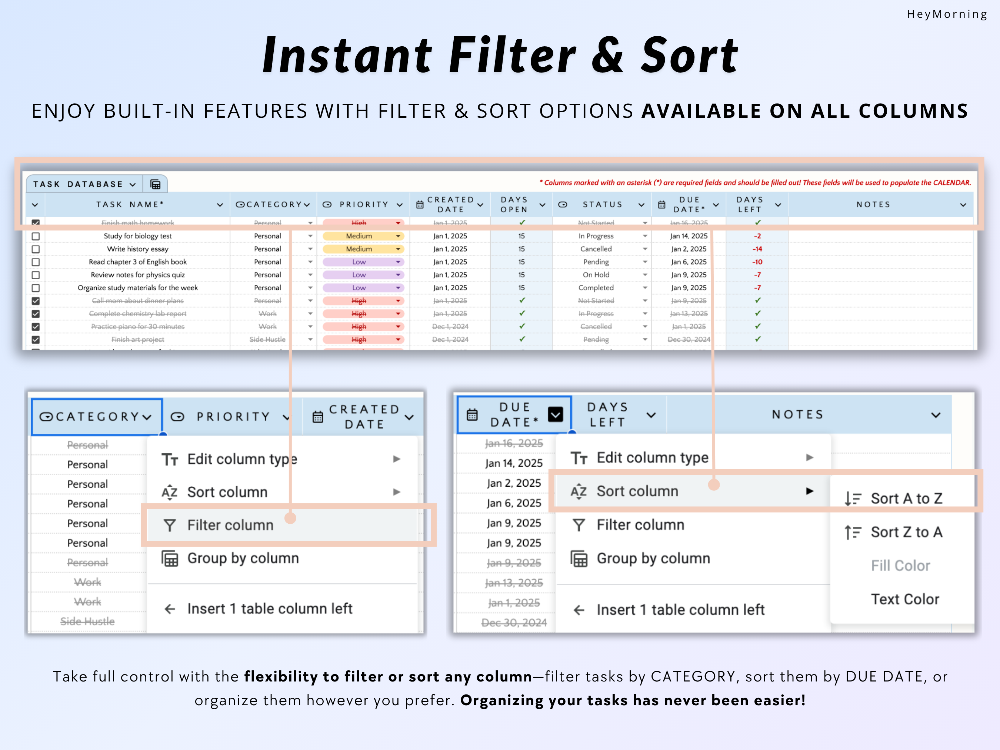Open black dropdown button on Due Date header
The height and width of the screenshot is (750, 1000).
point(555,414)
